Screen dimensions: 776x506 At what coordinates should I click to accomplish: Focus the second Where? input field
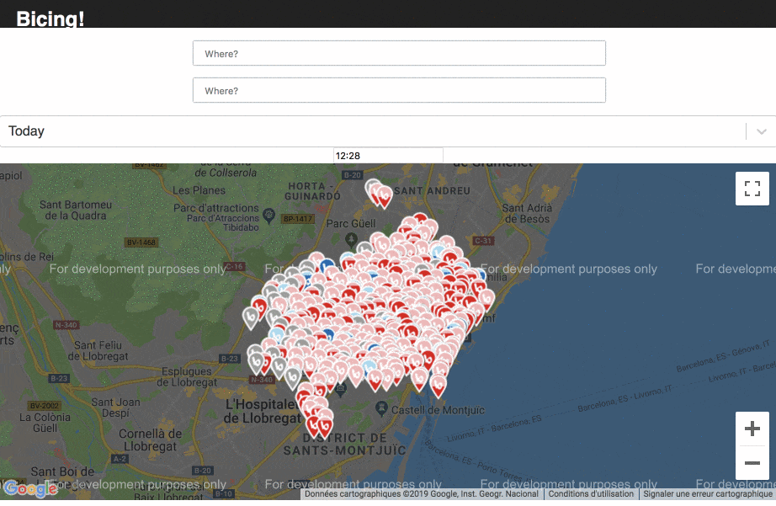point(399,90)
